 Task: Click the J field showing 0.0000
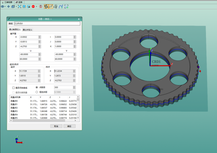tap(64, 42)
